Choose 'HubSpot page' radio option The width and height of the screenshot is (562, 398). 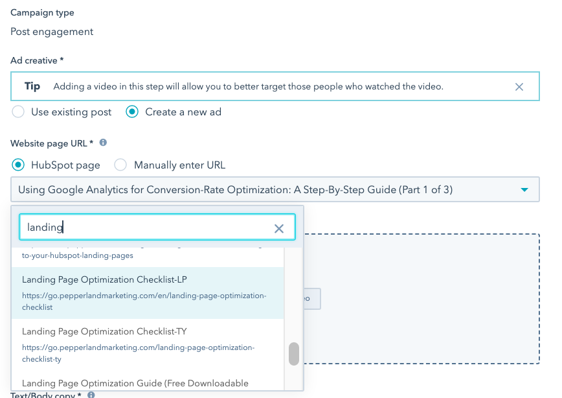(x=18, y=165)
